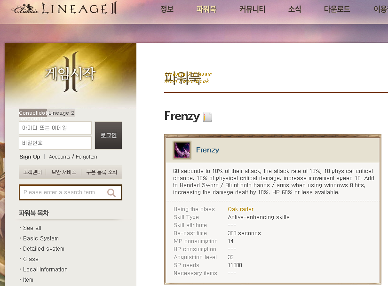The image size is (388, 286).
Task: Click the note icon beside Frenzy title
Action: click(x=207, y=117)
